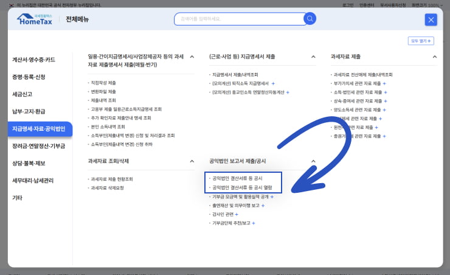Click plus icon beside 출연재산 및 의무이행 보고
450x275 pixels.
tap(261, 206)
